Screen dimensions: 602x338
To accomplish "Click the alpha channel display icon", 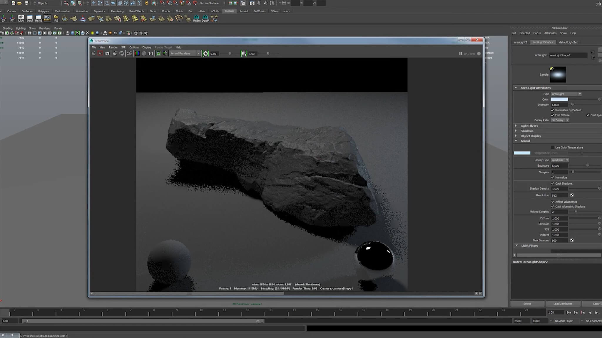I will coord(144,53).
